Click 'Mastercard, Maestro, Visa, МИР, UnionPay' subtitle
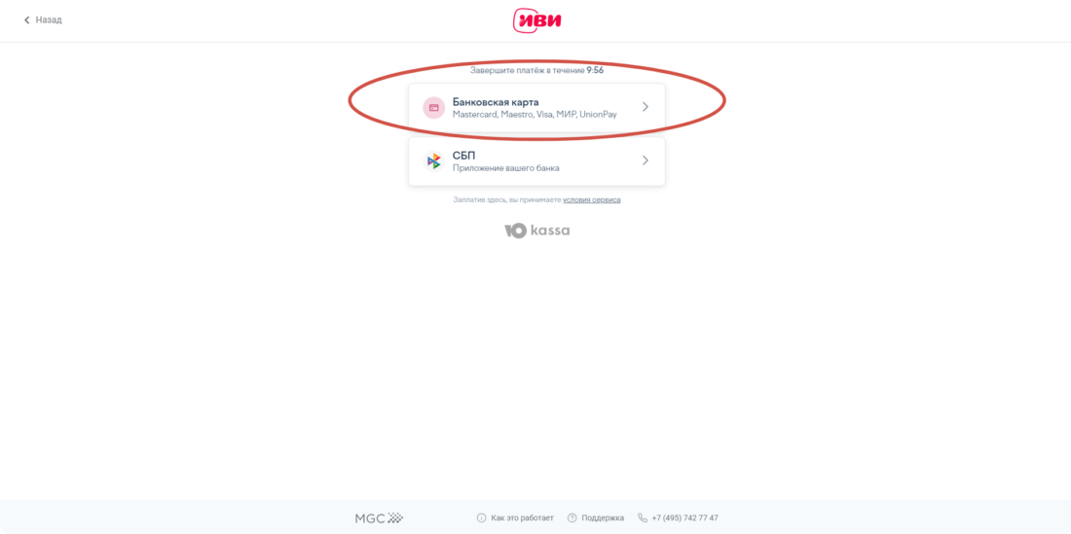The height and width of the screenshot is (534, 1071). [x=535, y=115]
